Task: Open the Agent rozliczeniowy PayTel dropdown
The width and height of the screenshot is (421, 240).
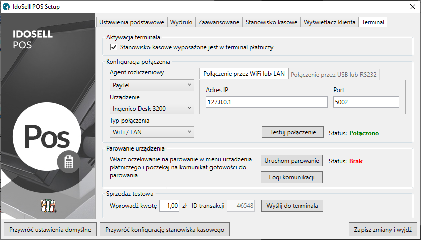Action: click(x=152, y=85)
